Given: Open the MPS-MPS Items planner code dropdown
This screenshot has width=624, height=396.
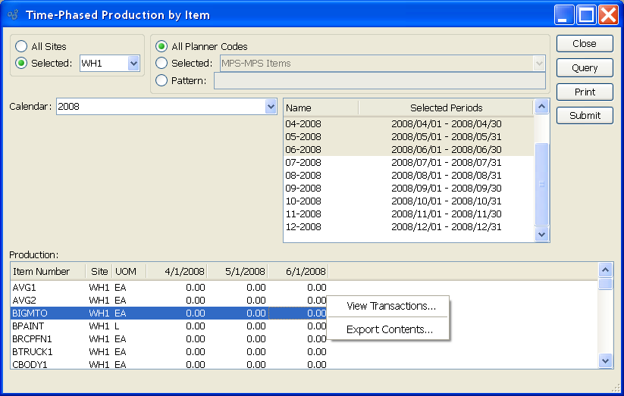Looking at the screenshot, I should 539,64.
